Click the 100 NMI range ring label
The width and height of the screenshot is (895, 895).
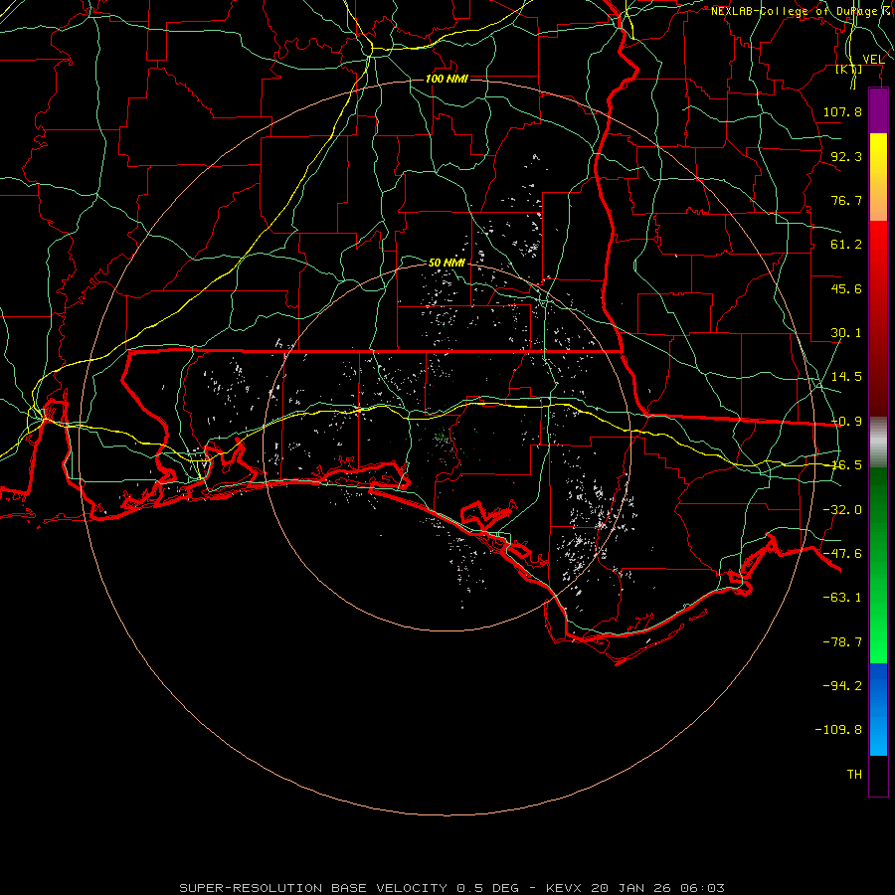pos(447,79)
